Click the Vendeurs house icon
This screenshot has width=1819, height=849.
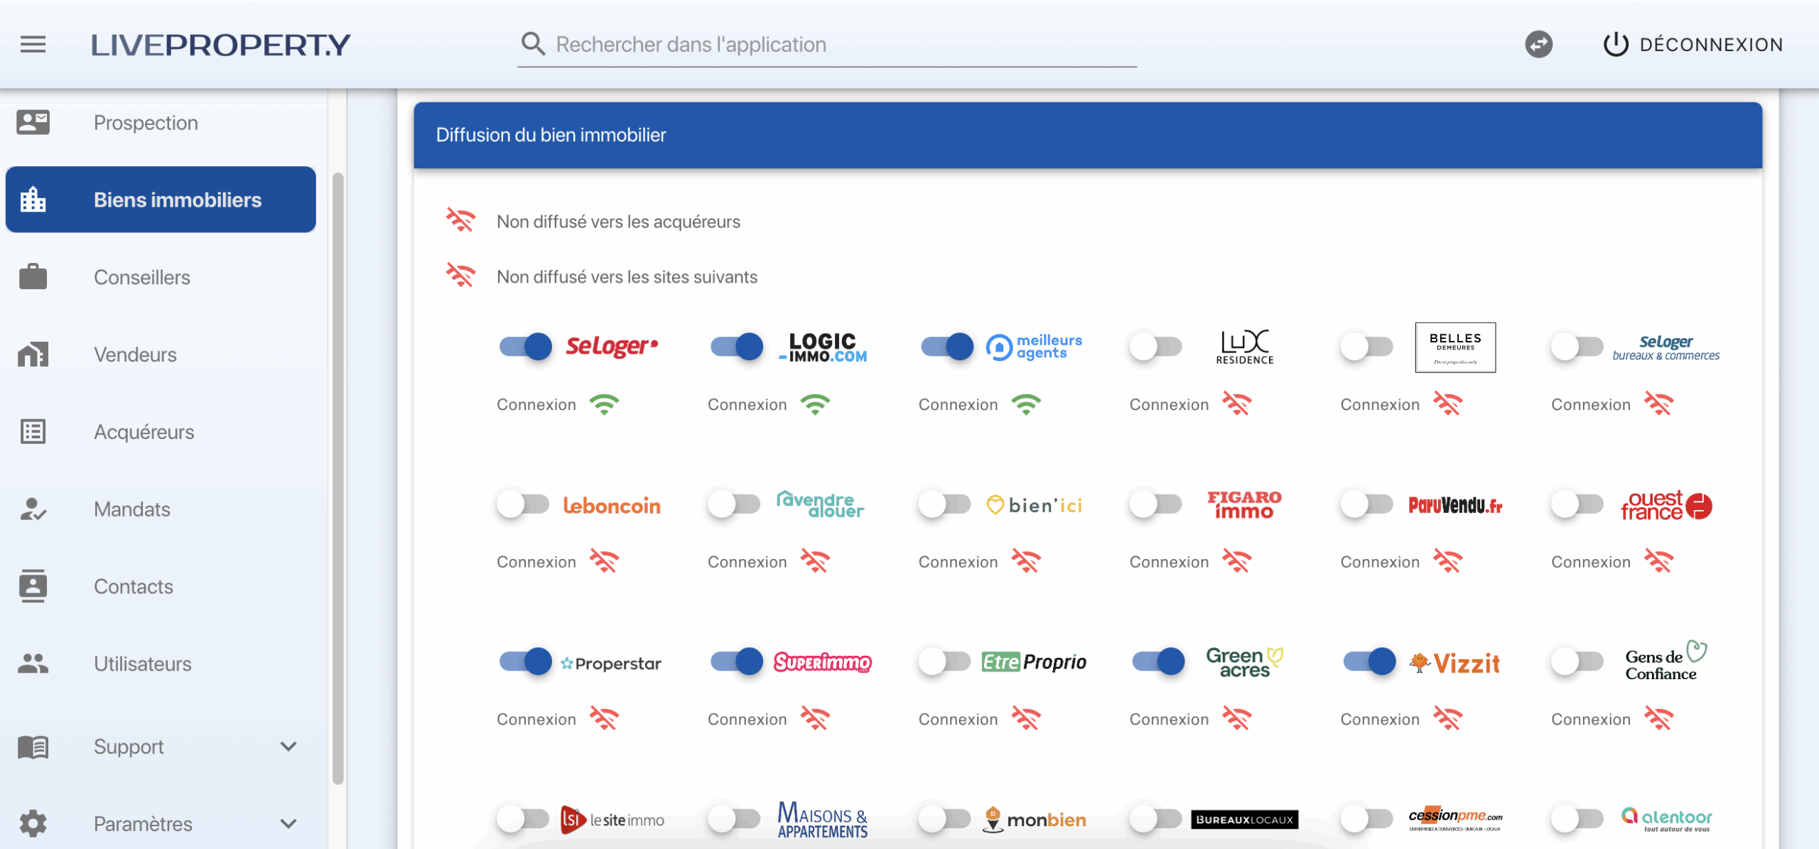pos(33,354)
